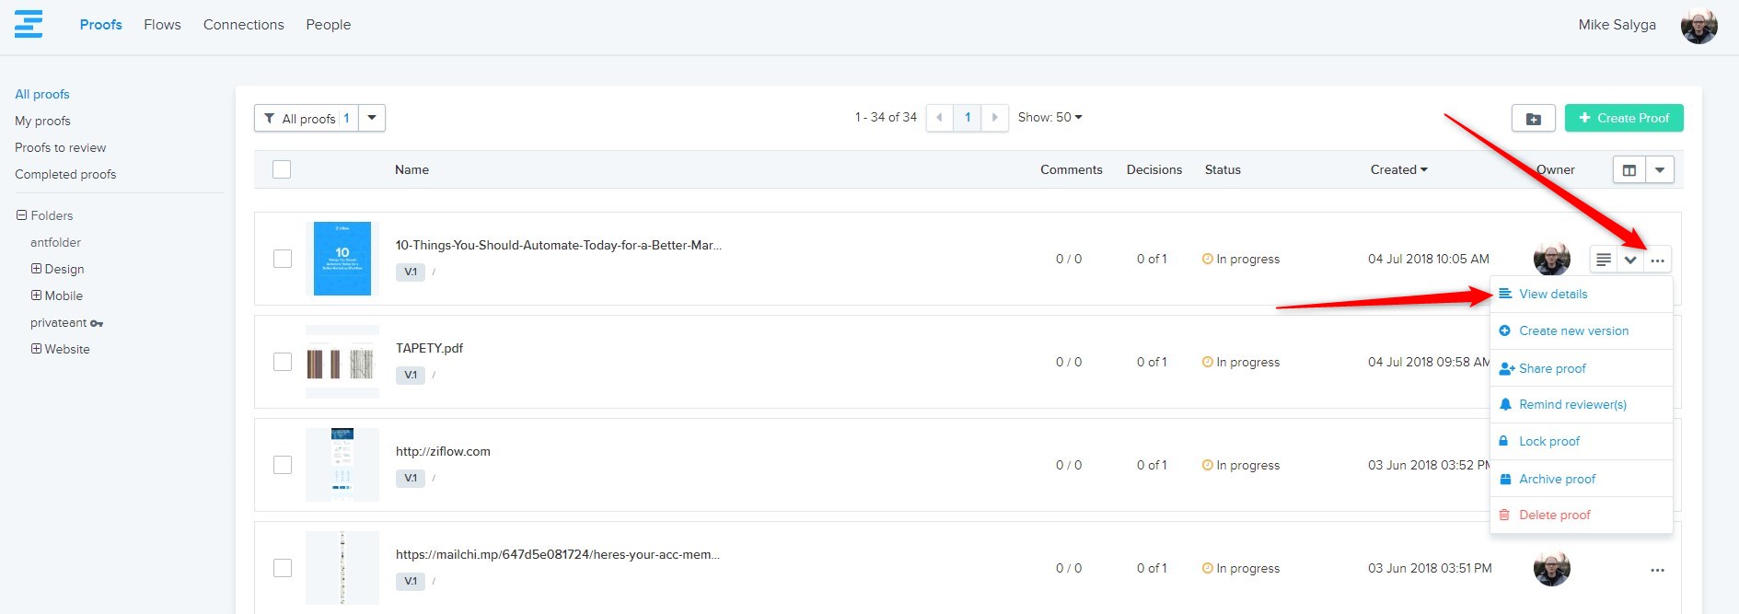The width and height of the screenshot is (1739, 614).
Task: Open the All proofs filter dropdown arrow
Action: point(372,118)
